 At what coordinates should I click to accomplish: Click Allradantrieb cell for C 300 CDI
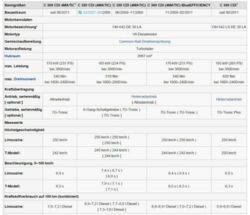point(60,99)
